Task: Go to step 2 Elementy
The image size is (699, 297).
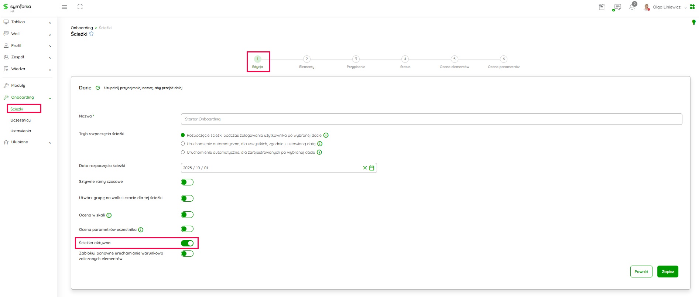Action: 306,59
